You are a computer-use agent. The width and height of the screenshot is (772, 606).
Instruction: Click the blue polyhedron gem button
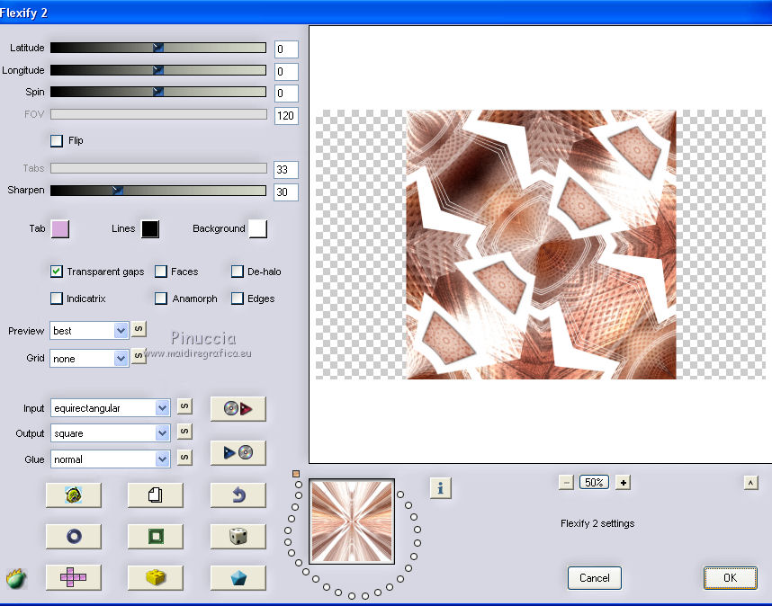pyautogui.click(x=238, y=577)
